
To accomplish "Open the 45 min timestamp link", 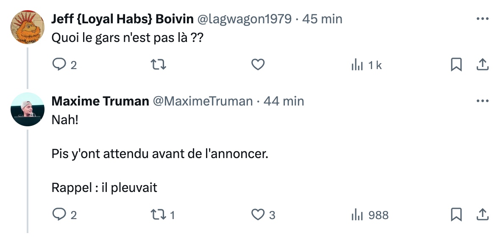I will (x=322, y=19).
